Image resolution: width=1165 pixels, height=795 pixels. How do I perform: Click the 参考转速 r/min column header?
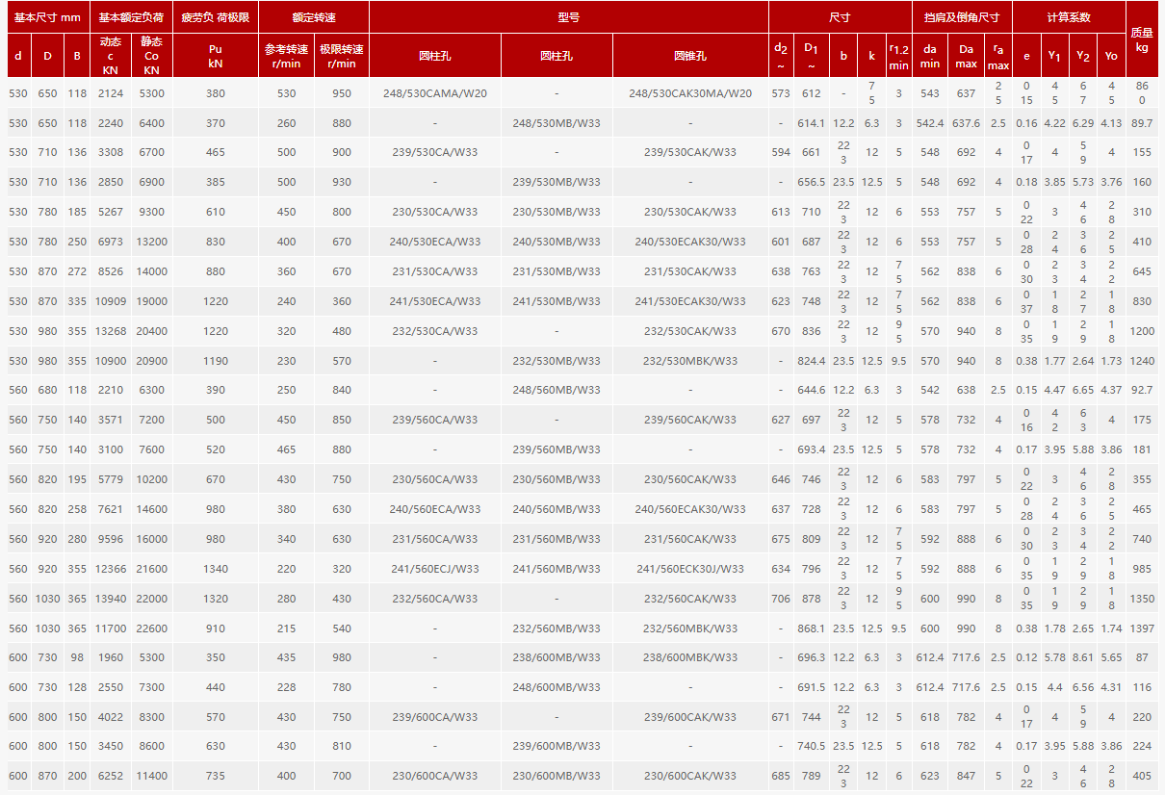pyautogui.click(x=286, y=56)
